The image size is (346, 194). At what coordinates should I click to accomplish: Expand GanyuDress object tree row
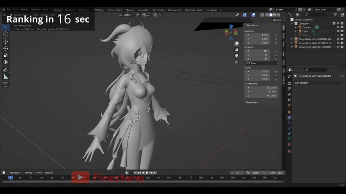(292, 43)
